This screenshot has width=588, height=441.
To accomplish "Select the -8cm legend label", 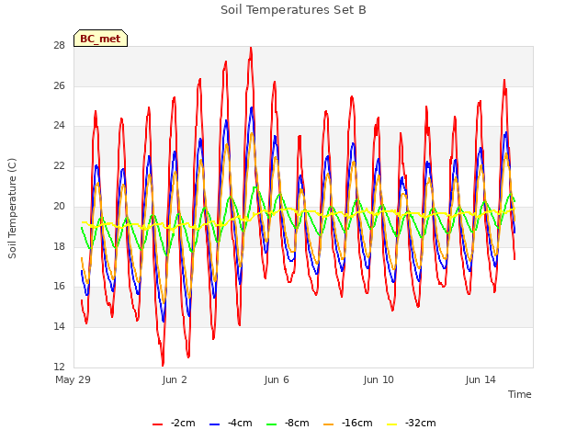I will click(297, 424).
